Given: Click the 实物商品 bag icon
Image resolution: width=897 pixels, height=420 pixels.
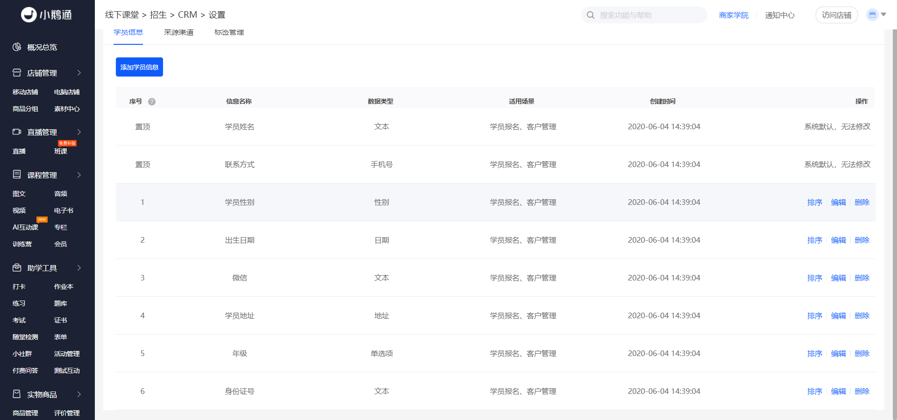Looking at the screenshot, I should 17,394.
